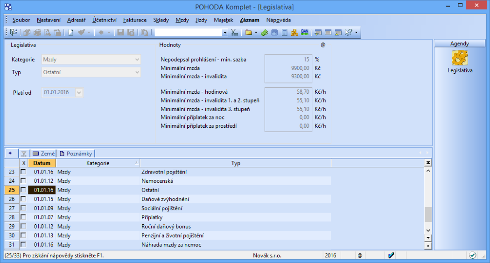Open the Účetnictví menu

pyautogui.click(x=105, y=20)
